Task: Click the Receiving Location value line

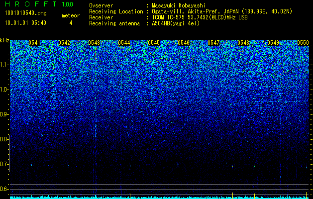Action: point(221,11)
